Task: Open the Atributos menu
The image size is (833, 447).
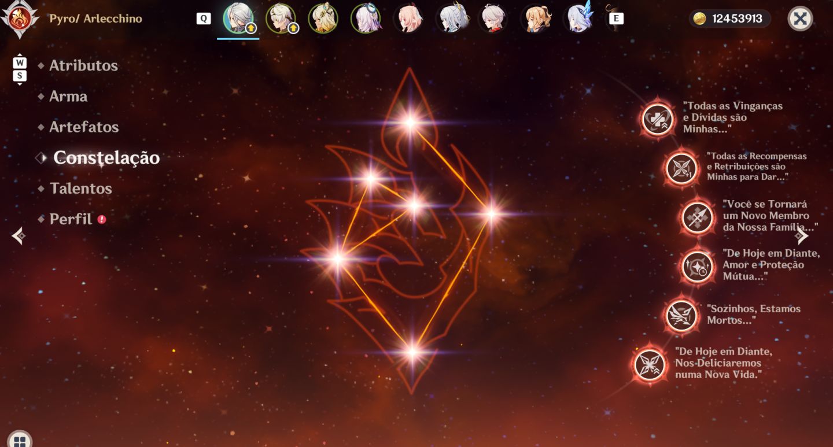Action: click(83, 65)
